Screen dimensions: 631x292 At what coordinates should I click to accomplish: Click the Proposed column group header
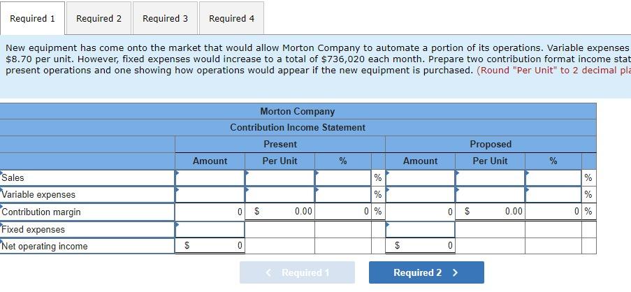tap(491, 144)
